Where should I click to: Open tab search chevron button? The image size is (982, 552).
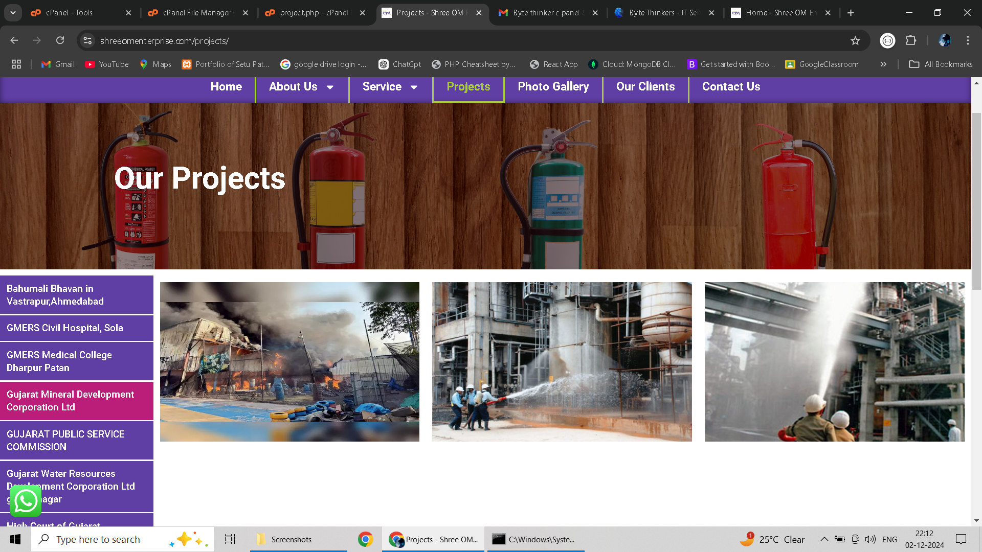click(13, 13)
